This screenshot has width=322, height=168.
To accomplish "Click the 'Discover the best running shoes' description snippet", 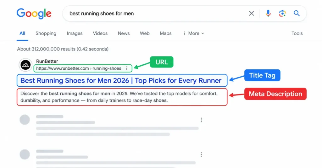I will pos(119,97).
